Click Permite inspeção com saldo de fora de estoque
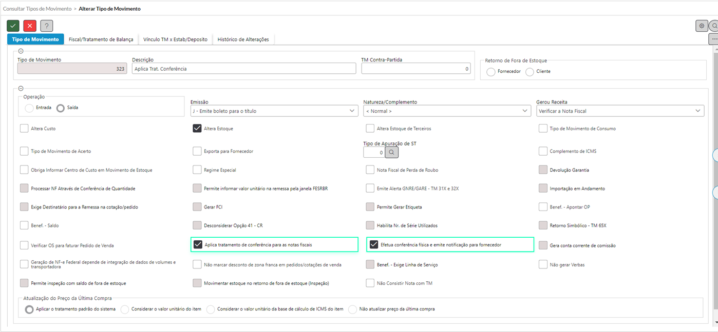The width and height of the screenshot is (718, 332). (x=24, y=283)
